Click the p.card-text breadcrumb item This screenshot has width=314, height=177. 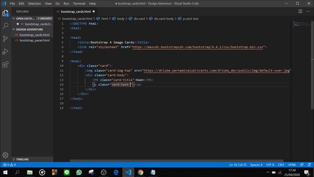click(191, 19)
